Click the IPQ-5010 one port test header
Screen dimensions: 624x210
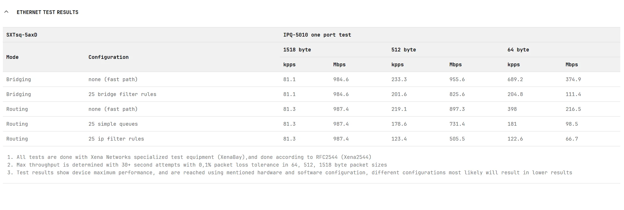click(317, 35)
